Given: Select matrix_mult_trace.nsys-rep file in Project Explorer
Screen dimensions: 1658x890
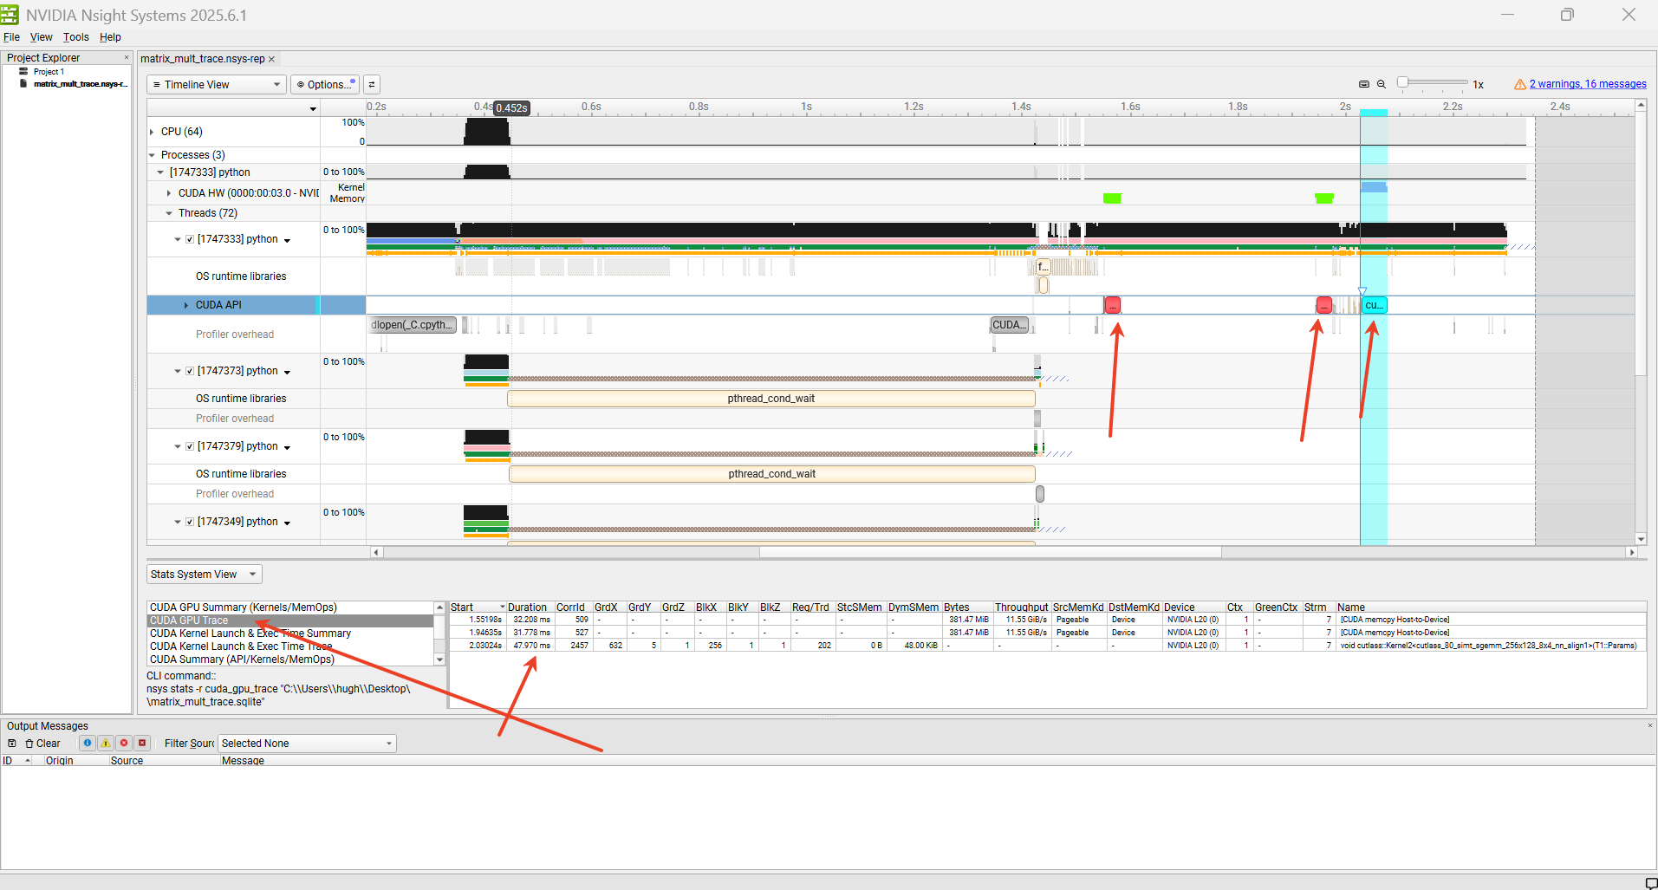Looking at the screenshot, I should pyautogui.click(x=81, y=84).
